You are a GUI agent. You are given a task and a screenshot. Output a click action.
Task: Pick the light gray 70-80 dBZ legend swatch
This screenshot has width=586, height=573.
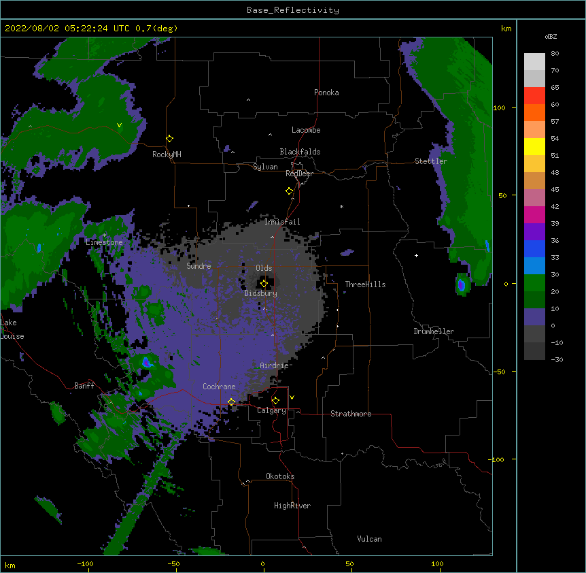pyautogui.click(x=534, y=61)
